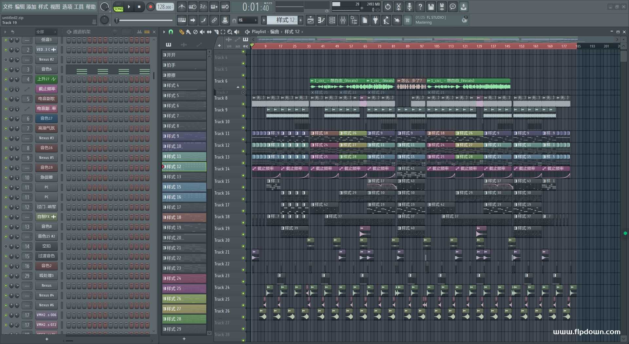Open the help question mark icon
The height and width of the screenshot is (344, 629).
420,7
